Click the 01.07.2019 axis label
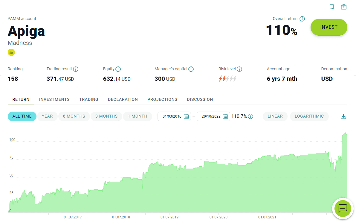Screen dimensions: 356x222 click(169, 217)
